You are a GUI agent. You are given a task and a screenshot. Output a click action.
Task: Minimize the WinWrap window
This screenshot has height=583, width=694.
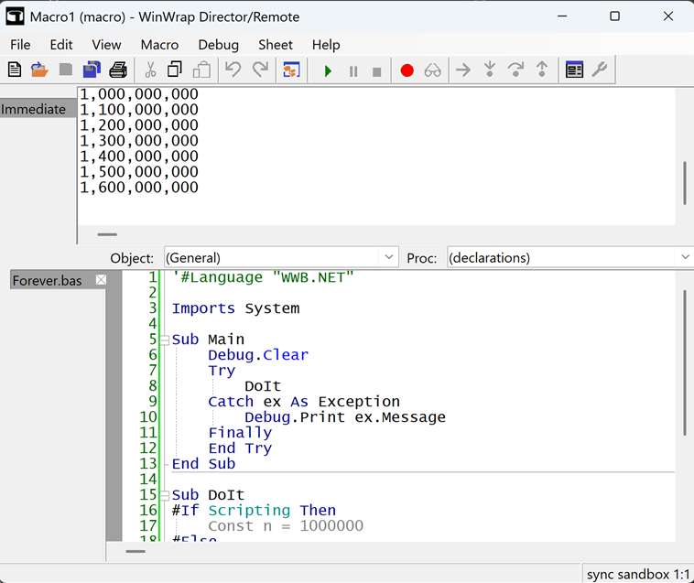pyautogui.click(x=562, y=16)
